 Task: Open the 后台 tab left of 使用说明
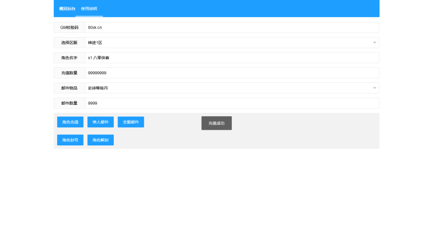(x=67, y=9)
